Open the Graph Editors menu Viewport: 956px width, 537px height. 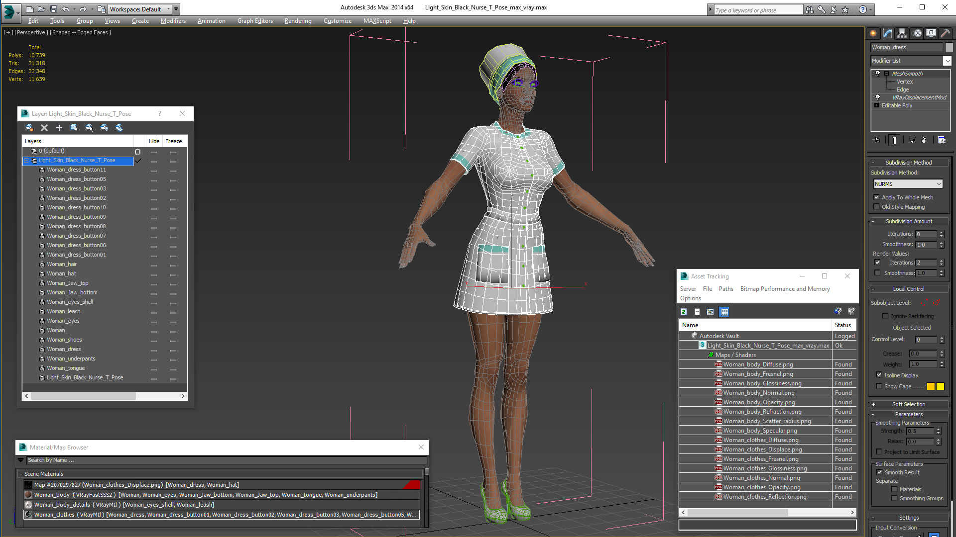255,21
